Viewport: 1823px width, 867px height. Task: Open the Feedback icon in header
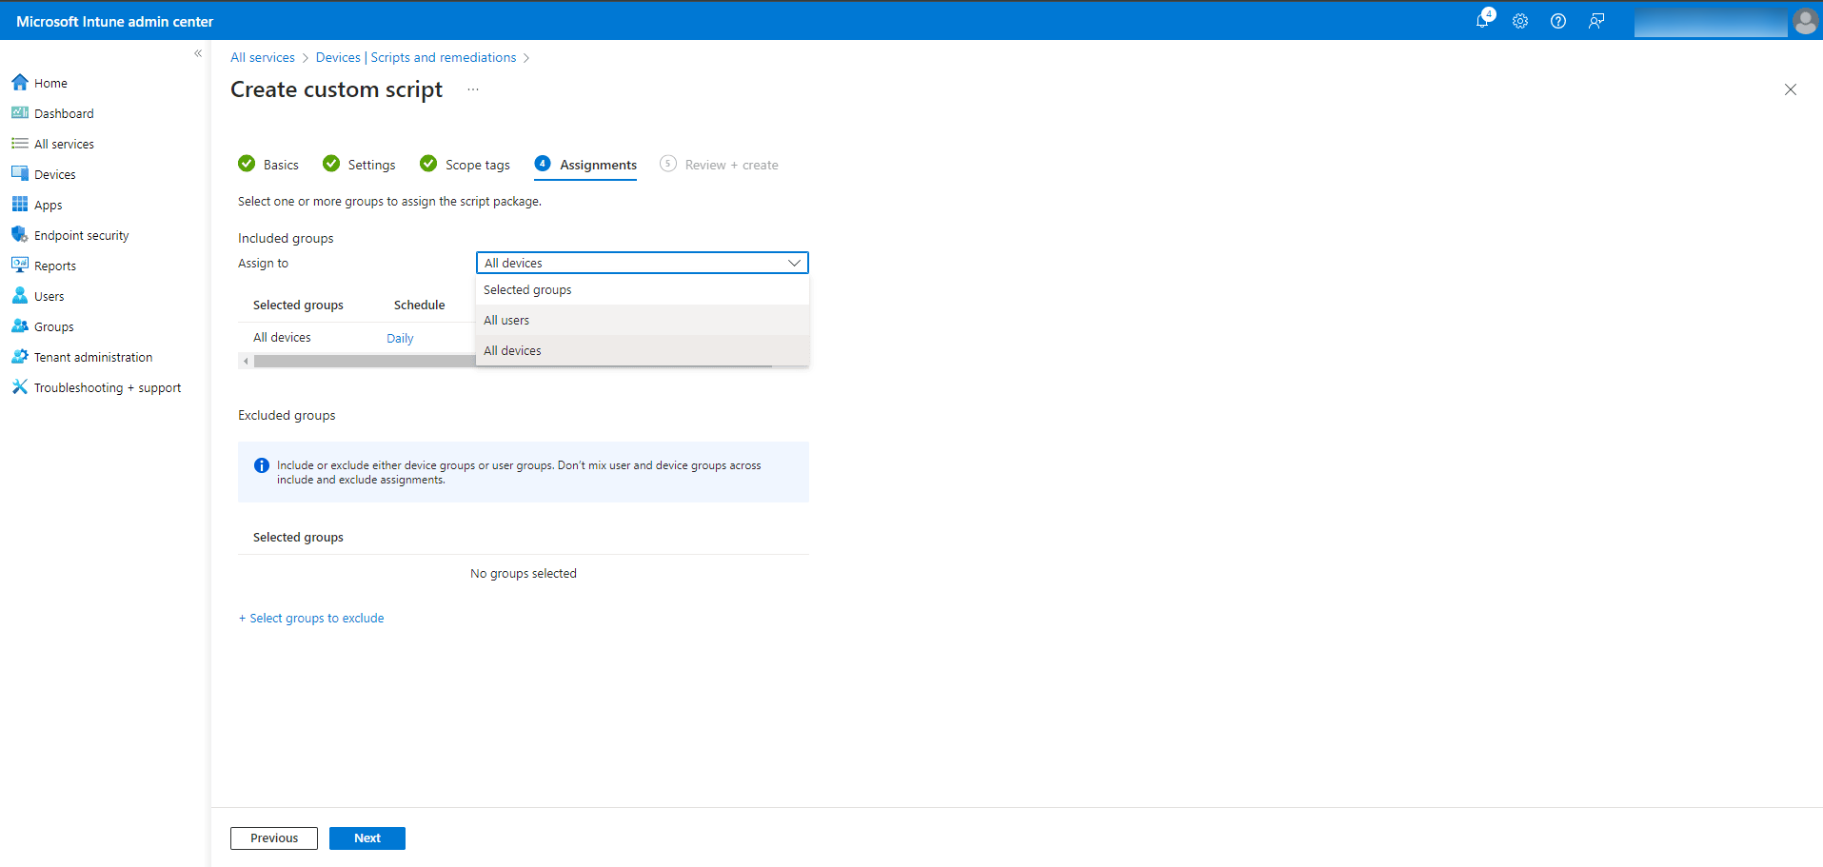1596,21
